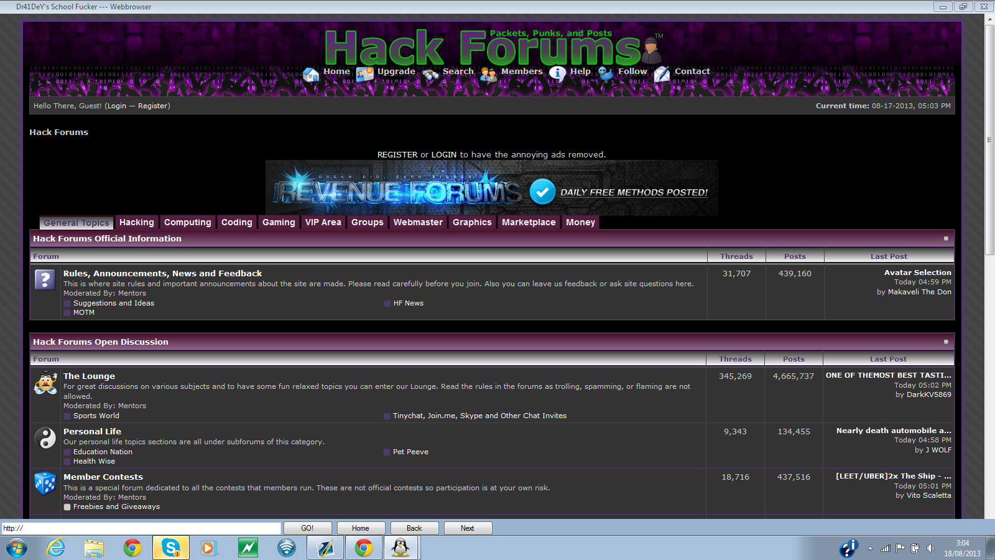Open the Graphics tab
This screenshot has height=560, width=995.
point(472,223)
